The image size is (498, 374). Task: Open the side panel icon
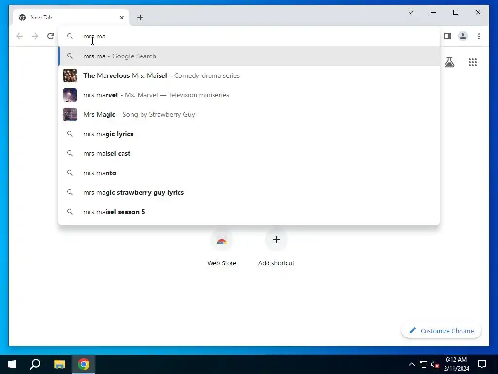447,36
